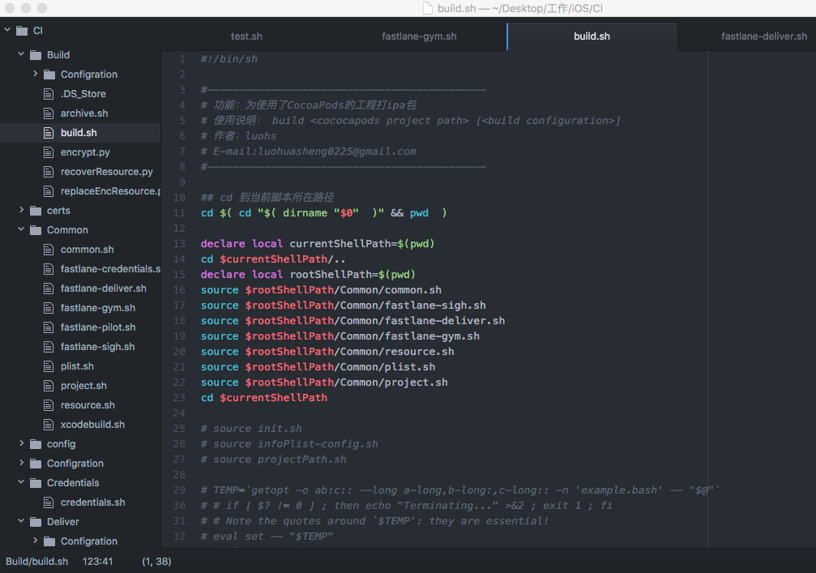Open the fastlane-deliver.sh tab

coord(764,36)
